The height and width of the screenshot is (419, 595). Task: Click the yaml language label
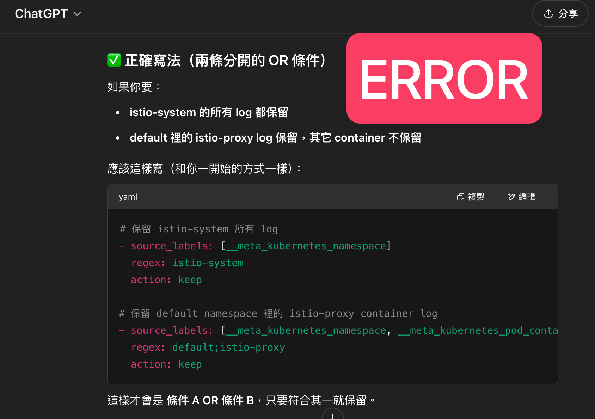tap(128, 197)
